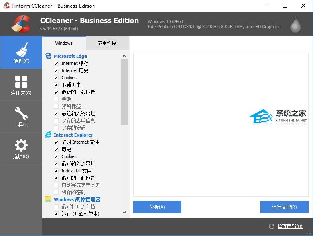Collapse the Internet Explorer section header

point(73,135)
